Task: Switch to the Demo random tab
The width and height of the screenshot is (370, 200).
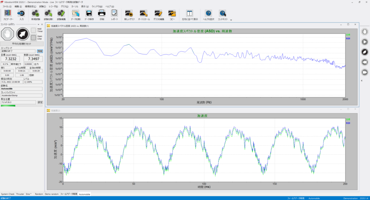Action: pos(51,194)
